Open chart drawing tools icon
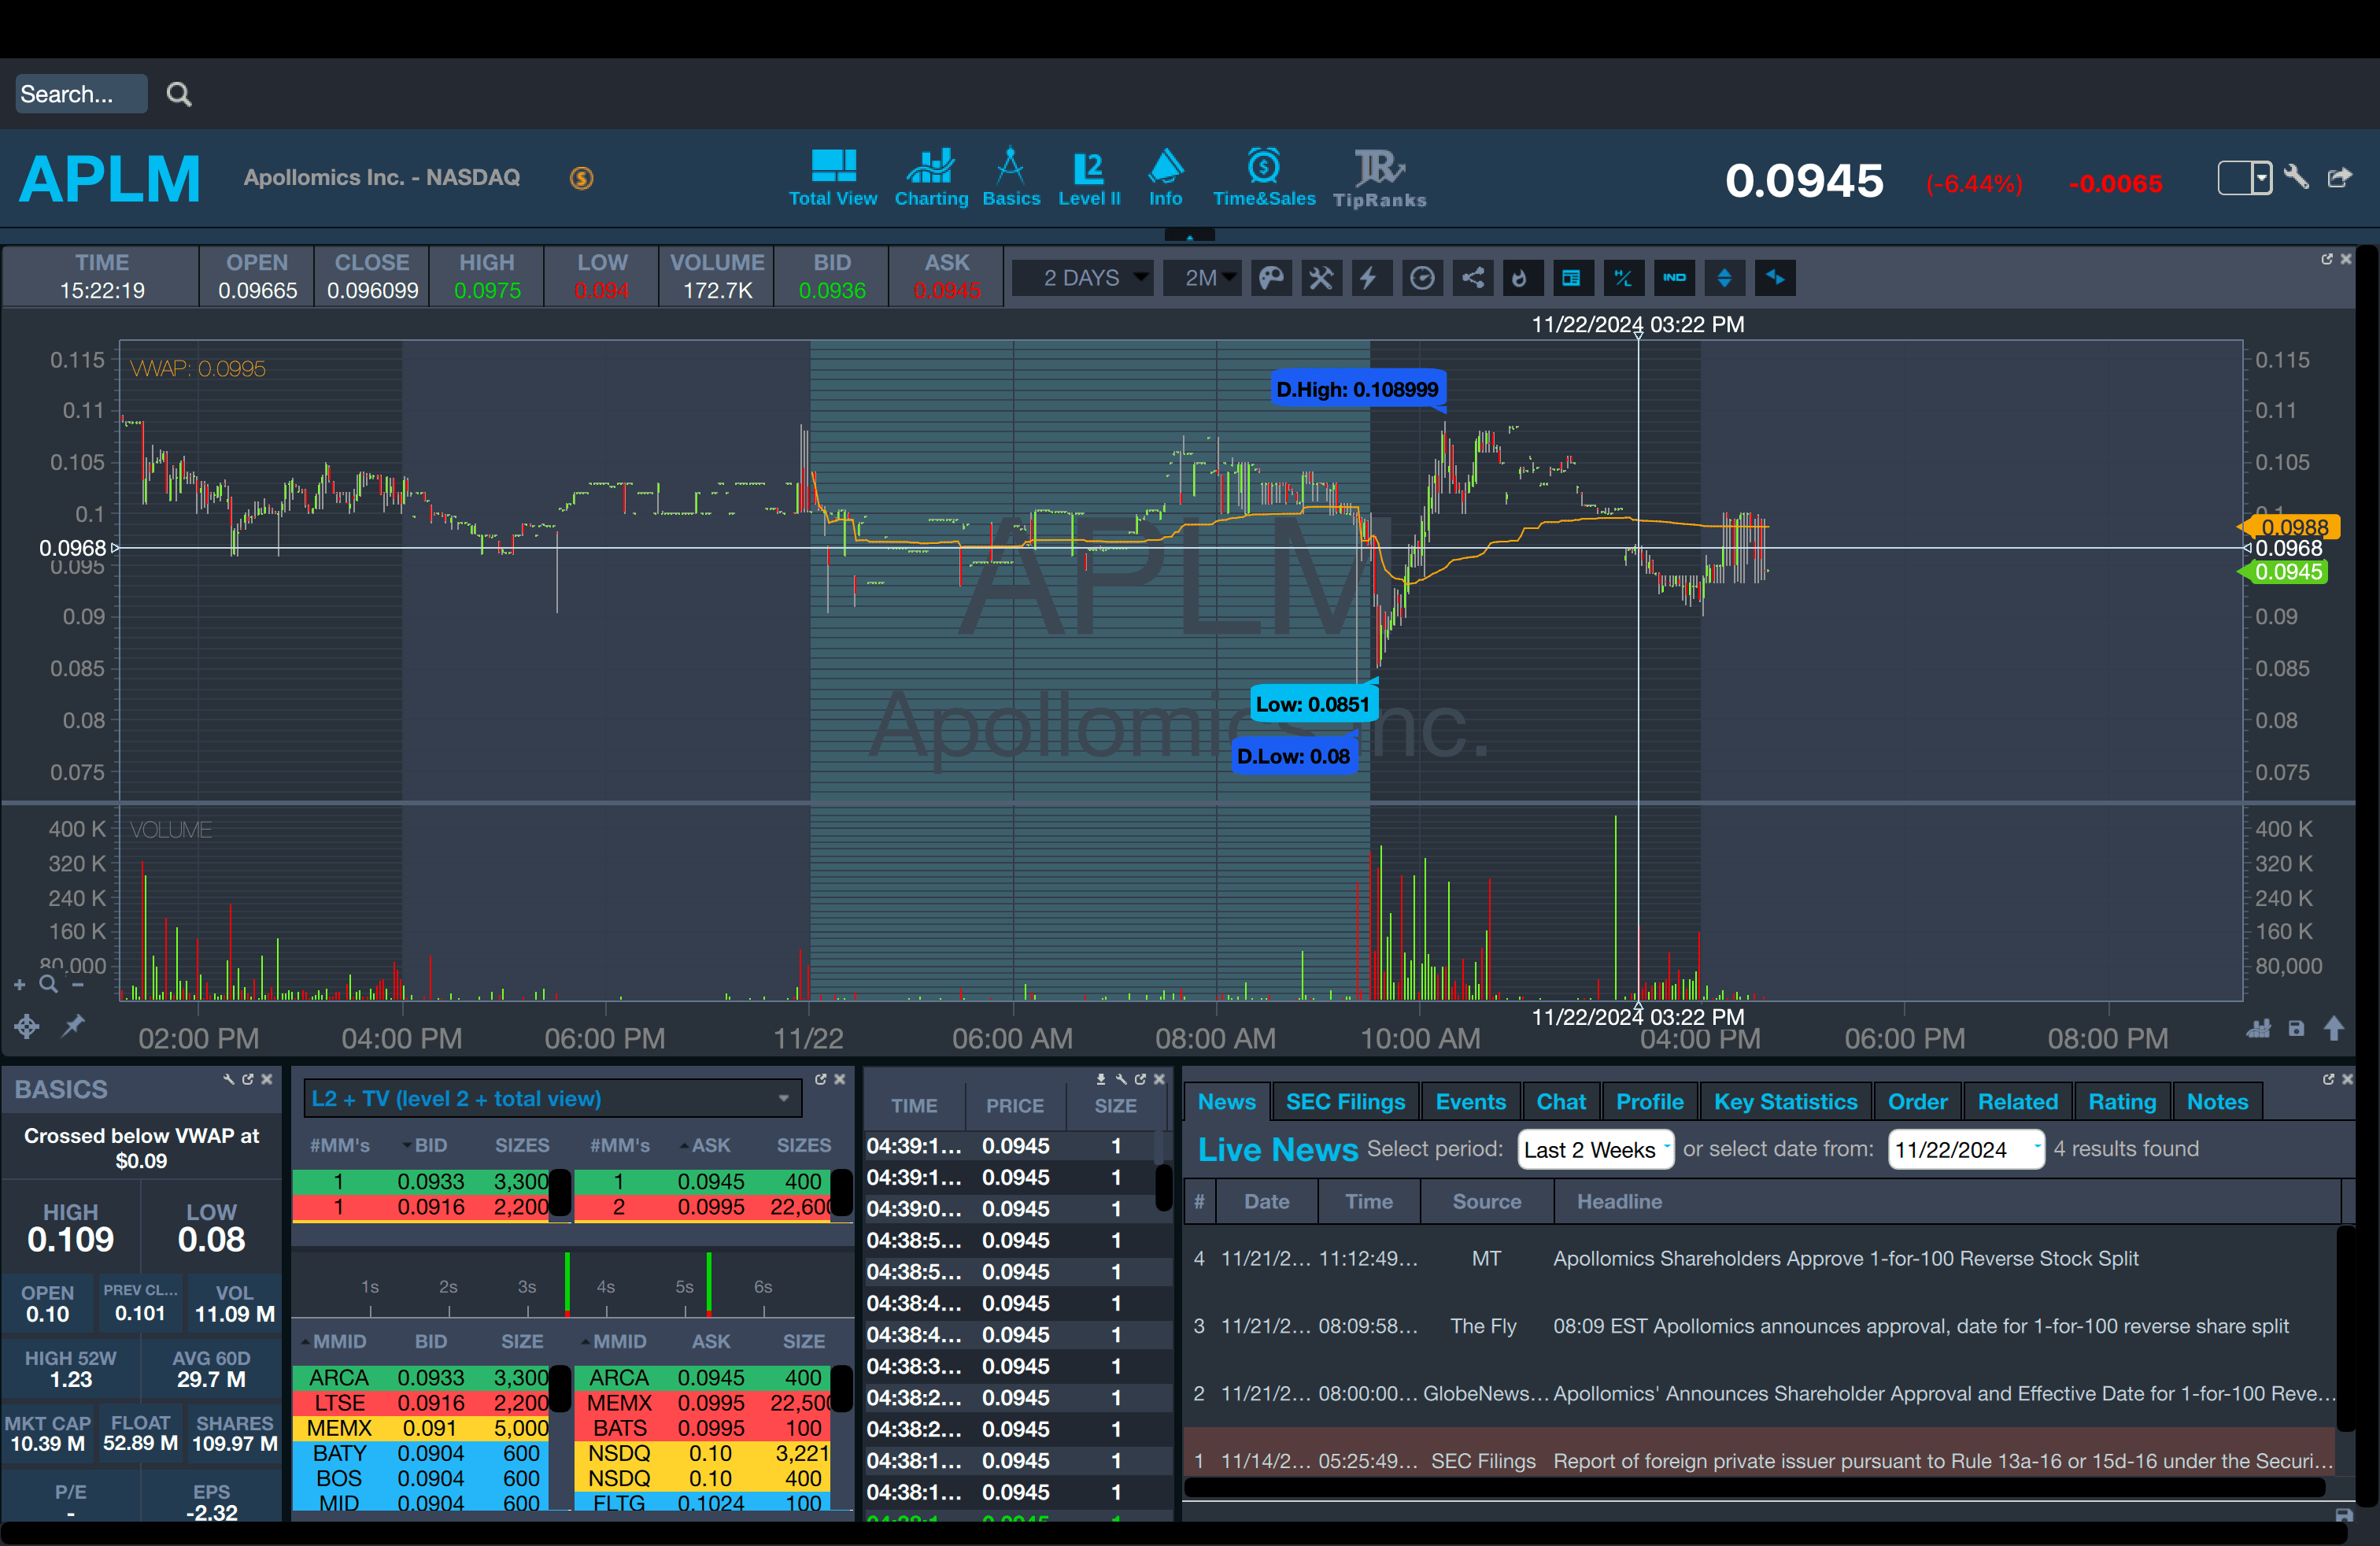2380x1546 pixels. (1321, 278)
